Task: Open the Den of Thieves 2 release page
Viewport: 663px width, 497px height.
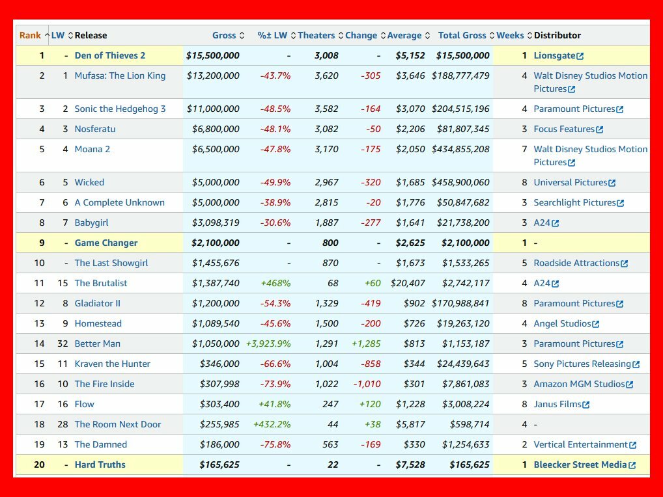Action: [110, 56]
